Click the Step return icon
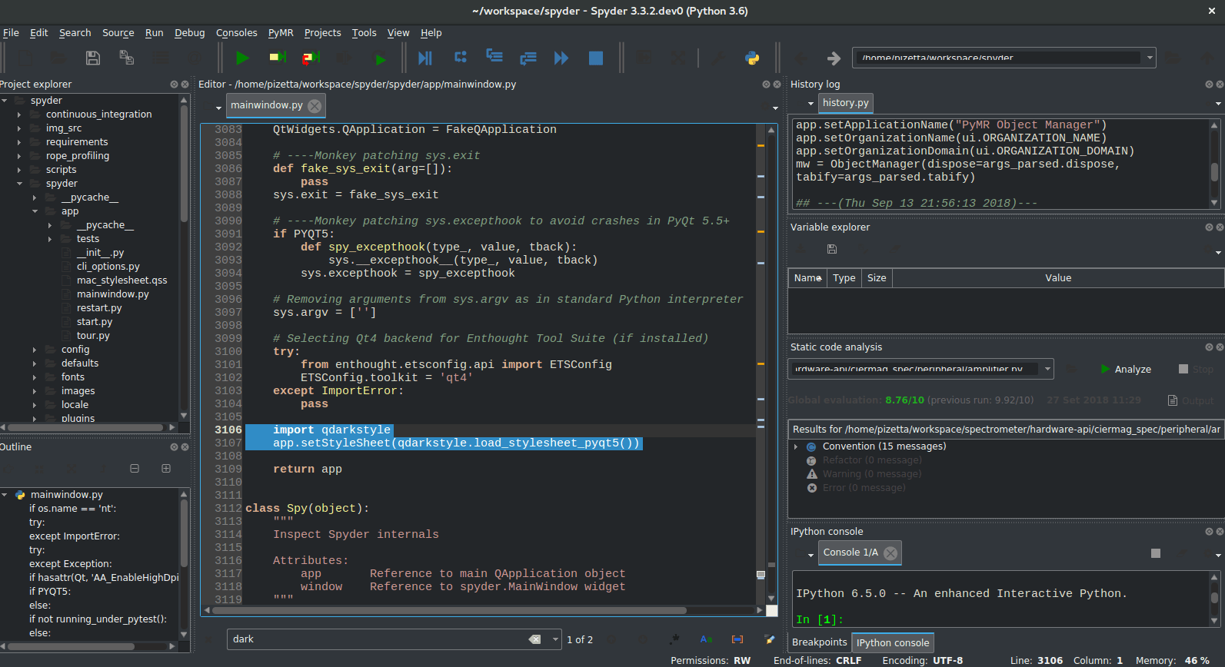The image size is (1225, 667). coord(528,58)
